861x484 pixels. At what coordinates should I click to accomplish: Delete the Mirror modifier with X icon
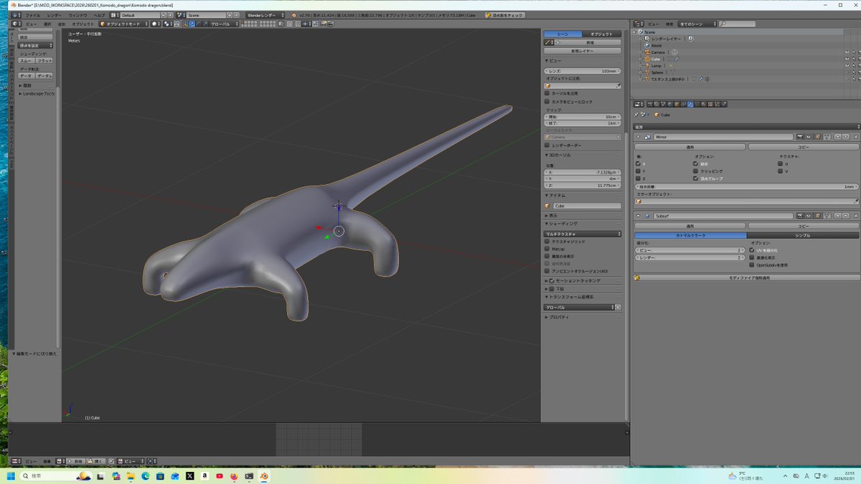(855, 136)
